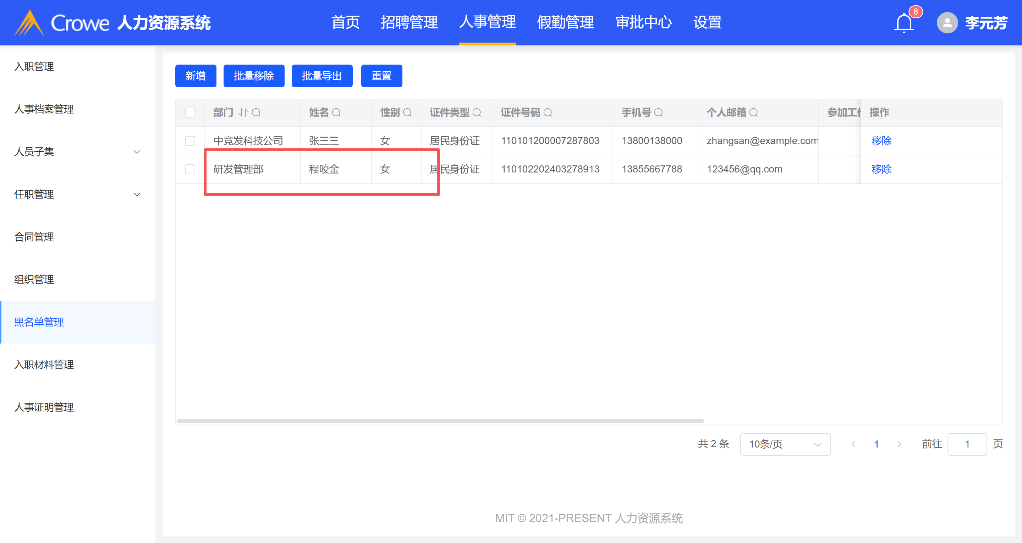
Task: Click the search icon beside 性别 header
Action: click(407, 113)
